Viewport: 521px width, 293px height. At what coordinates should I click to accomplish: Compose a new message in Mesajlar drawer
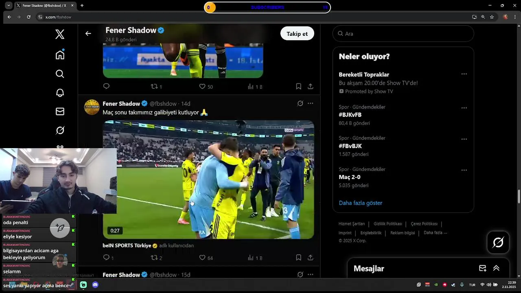click(x=482, y=268)
